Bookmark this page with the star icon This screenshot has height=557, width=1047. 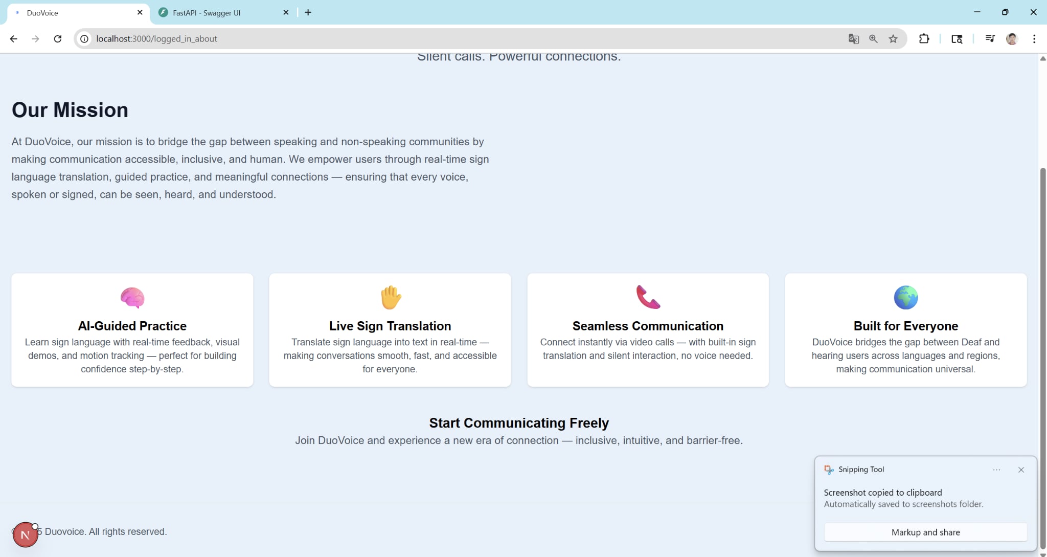pyautogui.click(x=893, y=39)
